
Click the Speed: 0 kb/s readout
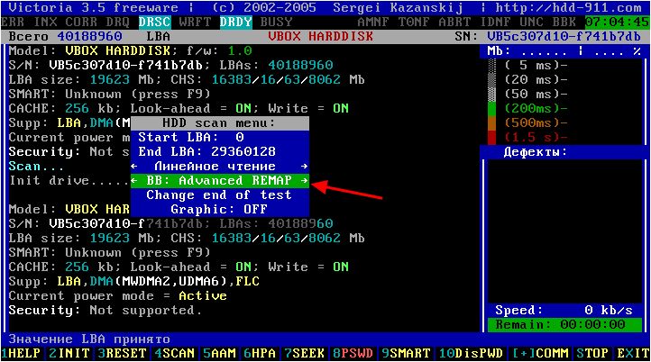coord(564,311)
